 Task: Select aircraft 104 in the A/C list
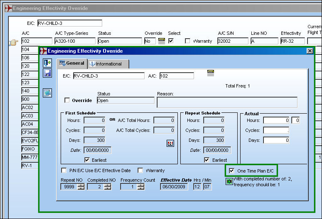coord(30,49)
